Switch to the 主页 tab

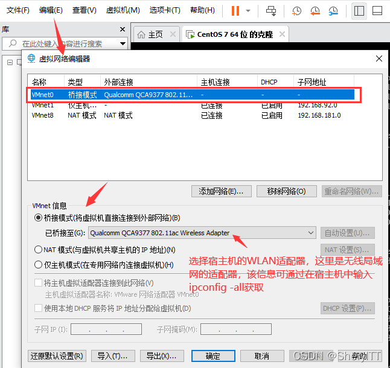pos(156,34)
